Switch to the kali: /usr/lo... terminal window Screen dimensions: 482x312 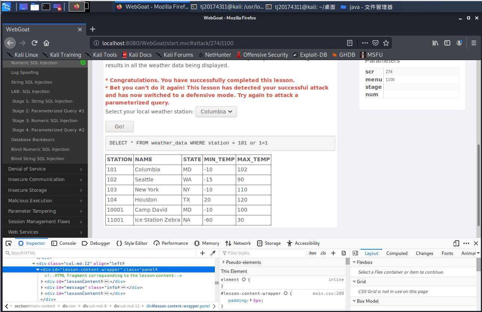coord(227,6)
